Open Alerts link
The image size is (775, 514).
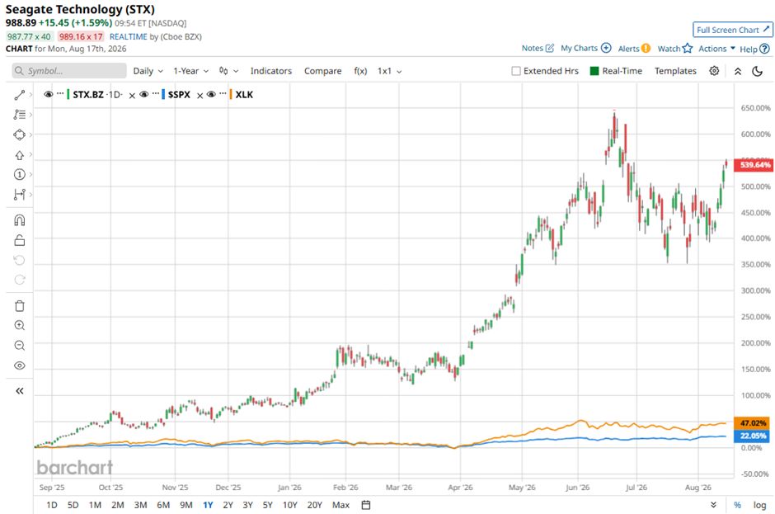click(634, 49)
